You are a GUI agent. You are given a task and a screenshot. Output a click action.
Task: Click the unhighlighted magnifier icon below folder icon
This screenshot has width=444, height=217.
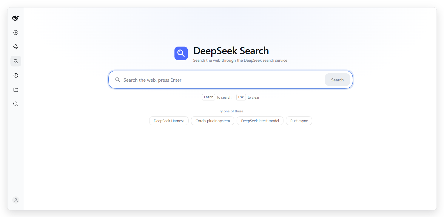coord(16,104)
